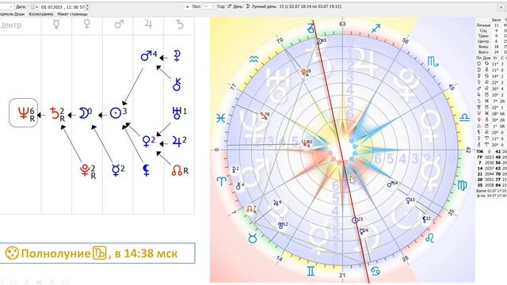Click the Uranus marker in chart wheel
Viewport: 507px width, 285px height.
tap(282, 225)
